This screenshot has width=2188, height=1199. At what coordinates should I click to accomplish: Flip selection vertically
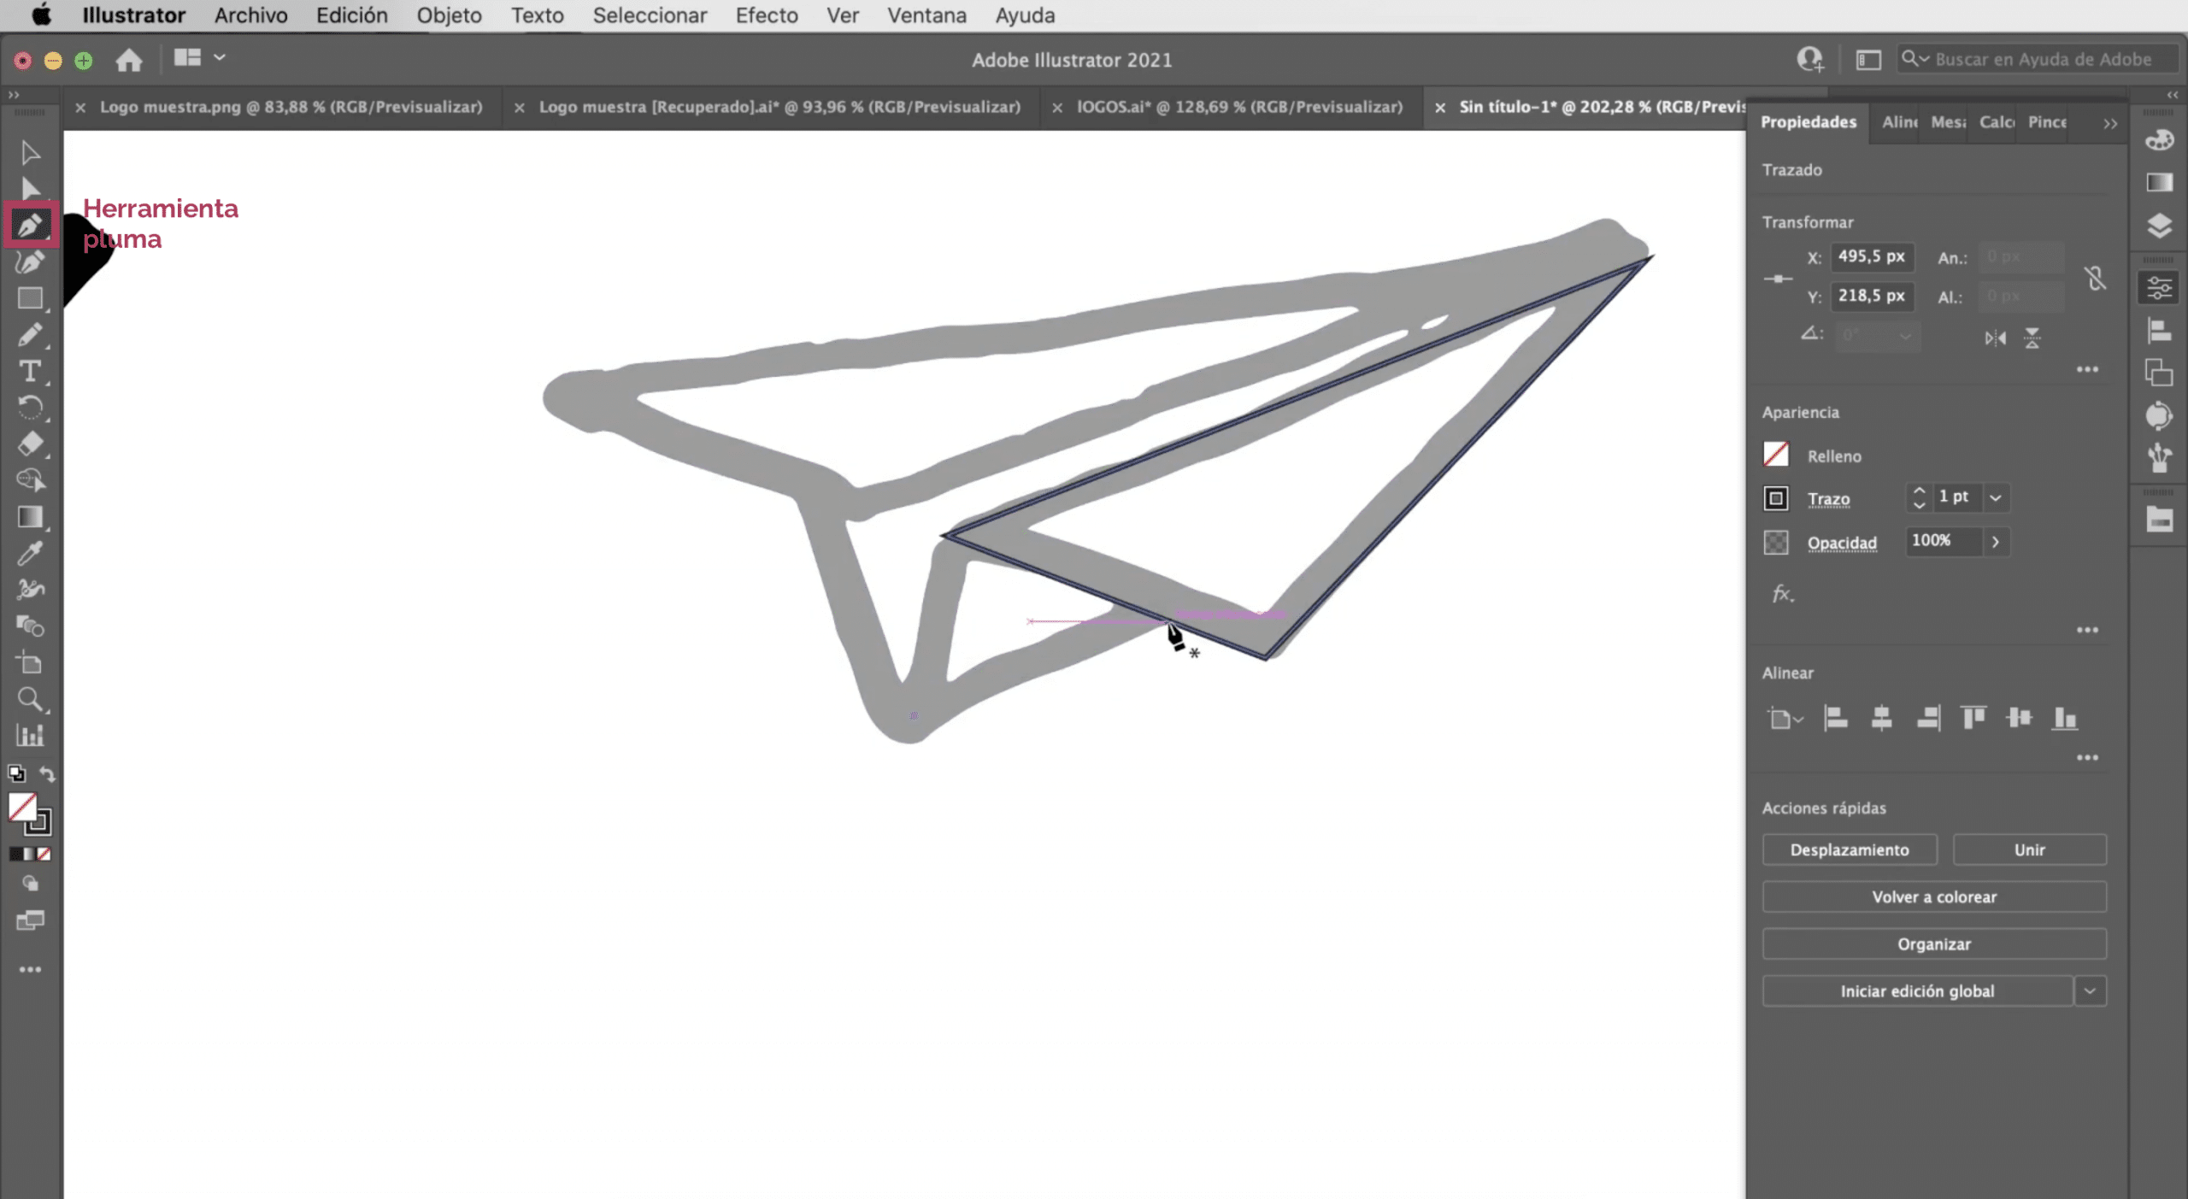pyautogui.click(x=2032, y=338)
